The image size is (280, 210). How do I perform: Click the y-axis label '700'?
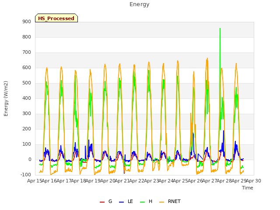pyautogui.click(x=27, y=52)
